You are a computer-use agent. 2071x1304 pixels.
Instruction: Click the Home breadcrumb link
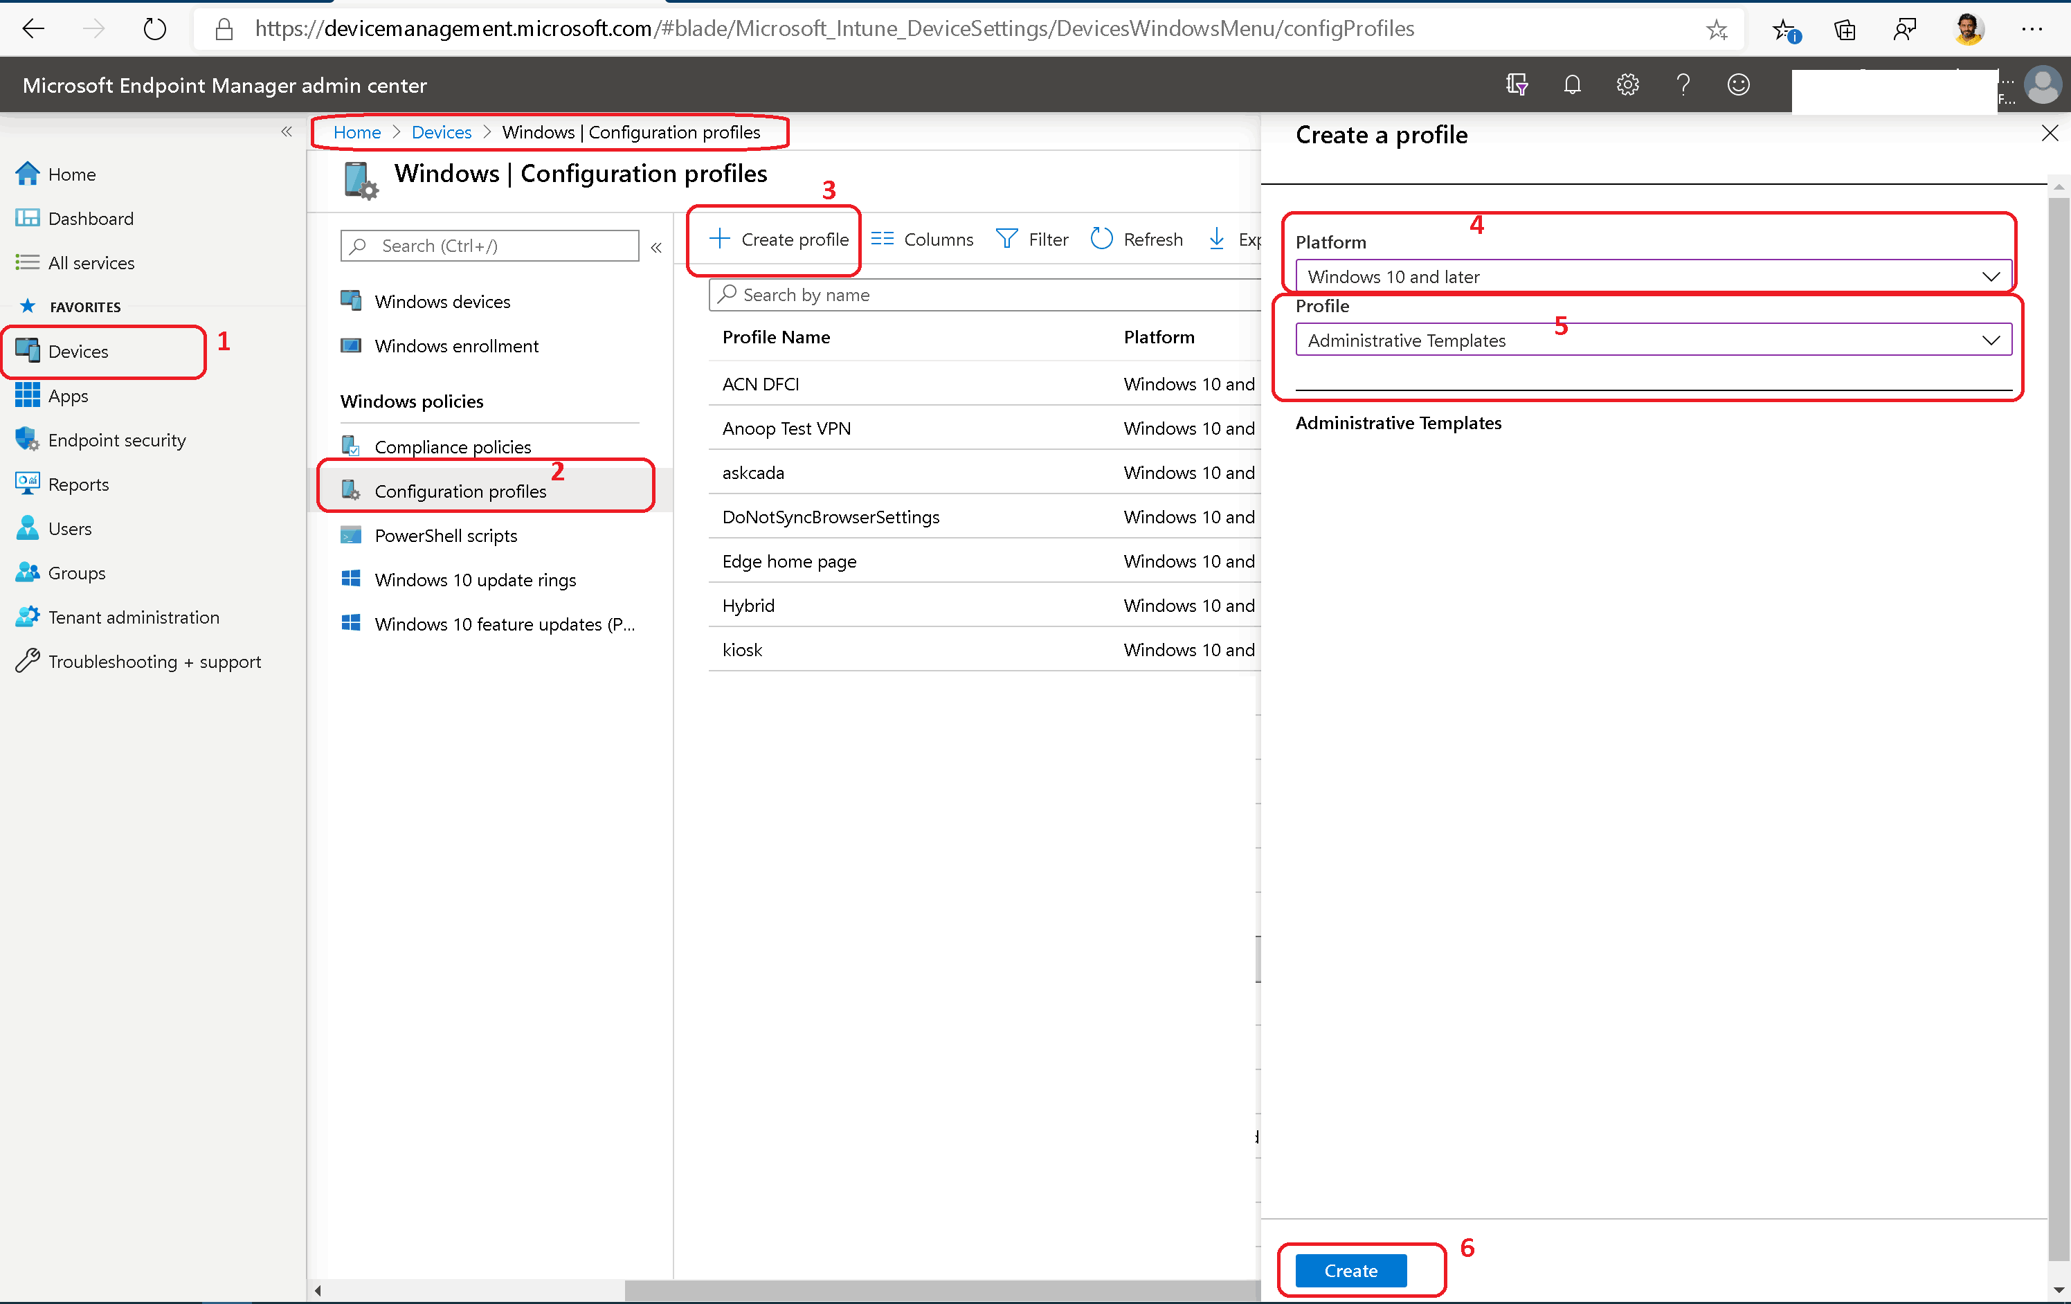pos(357,132)
